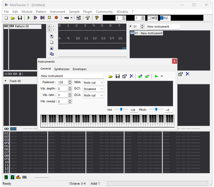Click the properties icon in the main window

point(181,74)
